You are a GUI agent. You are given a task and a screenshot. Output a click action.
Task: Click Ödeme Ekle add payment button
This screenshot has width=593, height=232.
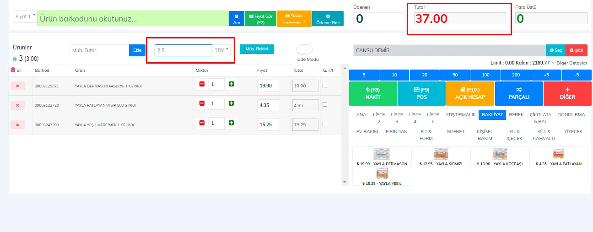328,18
